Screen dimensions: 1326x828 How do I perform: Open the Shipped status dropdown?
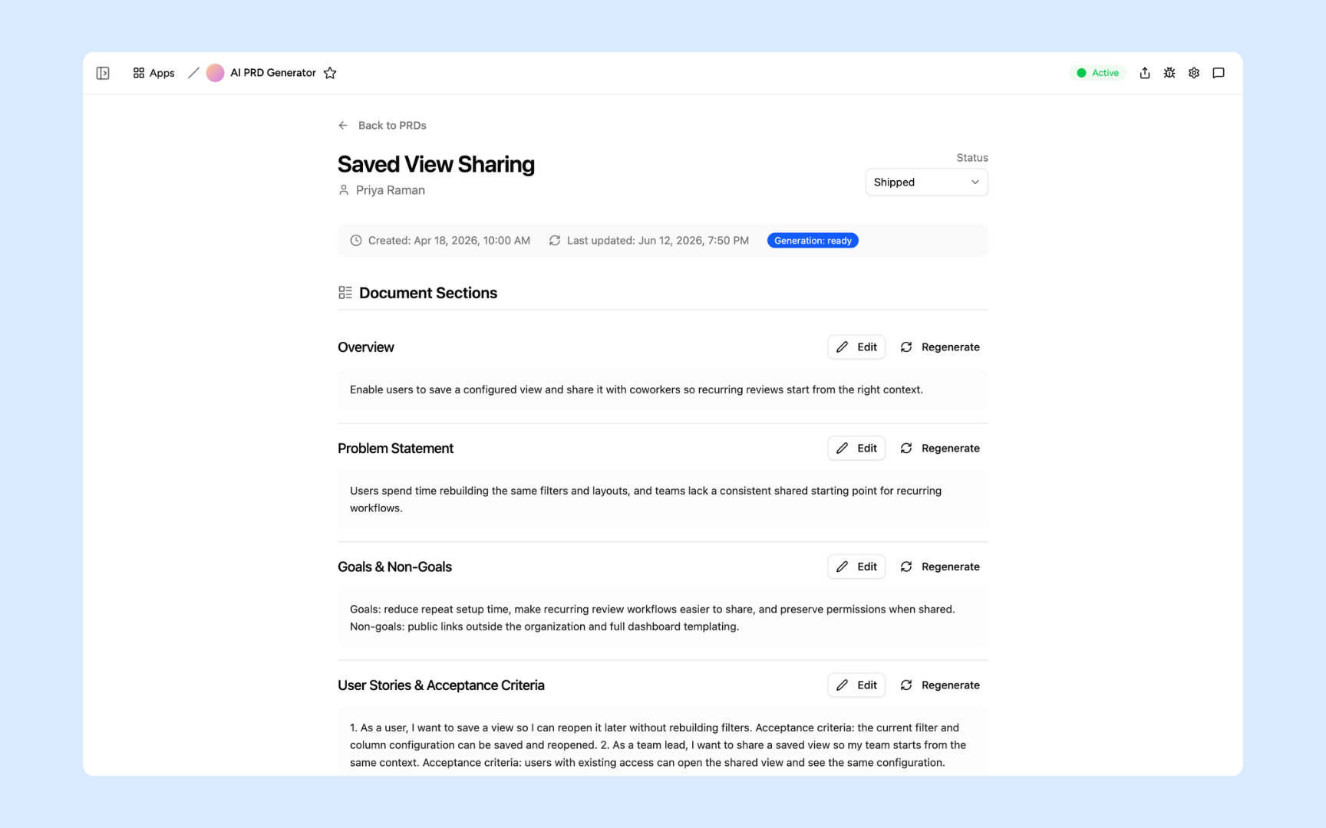(926, 182)
